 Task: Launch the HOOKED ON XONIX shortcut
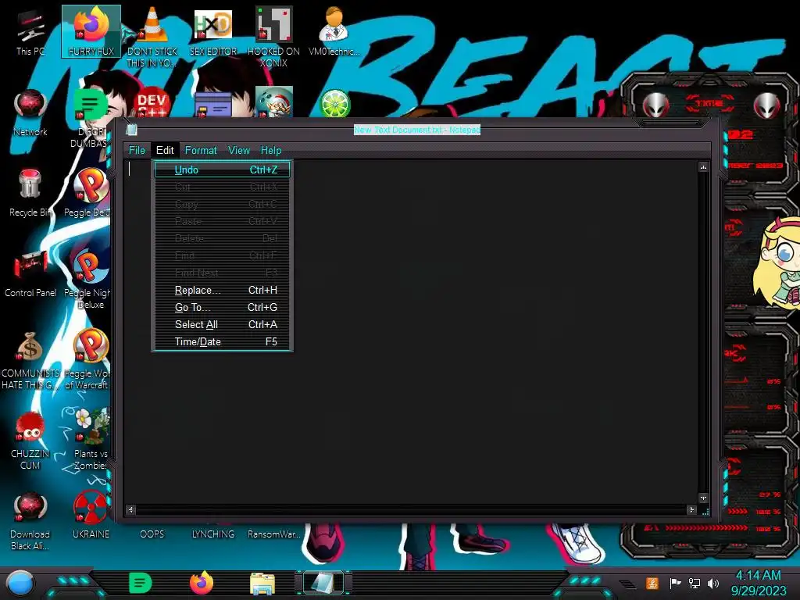tap(274, 37)
